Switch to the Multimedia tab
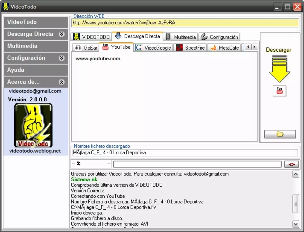The height and width of the screenshot is (232, 304). coord(181,37)
